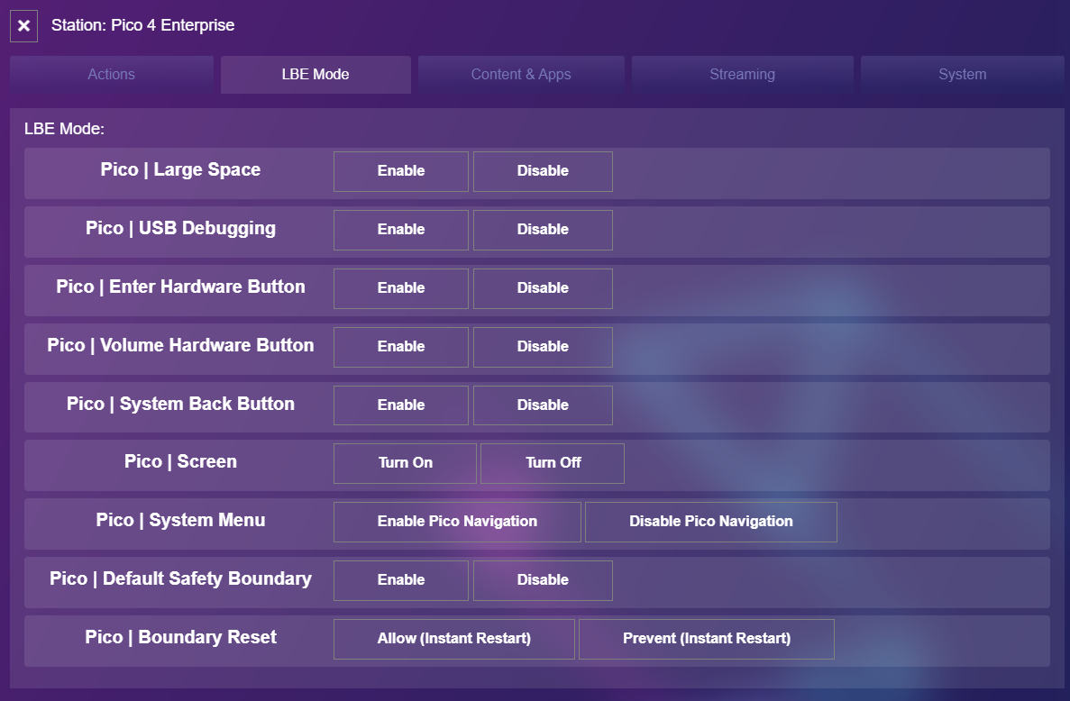Screen dimensions: 1070x701
Task: Close the Pico 4 Enterprise station panel
Action: click(x=23, y=26)
